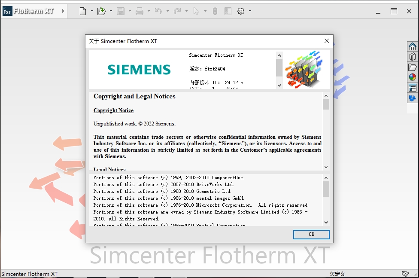The width and height of the screenshot is (419, 278).
Task: Open the settings gear tool
Action: pyautogui.click(x=241, y=11)
